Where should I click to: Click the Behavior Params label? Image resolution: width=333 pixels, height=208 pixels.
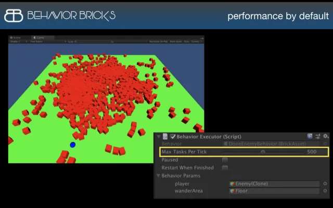click(181, 176)
